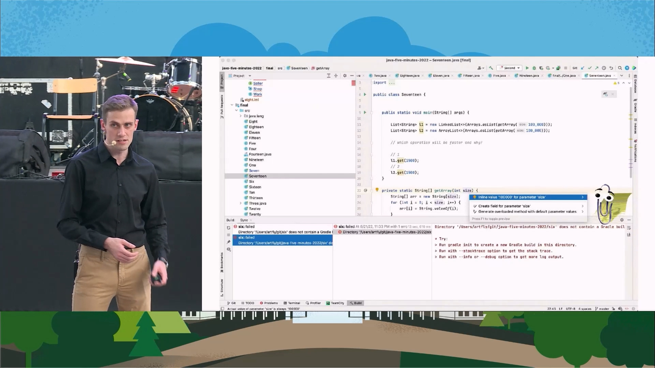Click the green Run button in toolbar

(527, 68)
